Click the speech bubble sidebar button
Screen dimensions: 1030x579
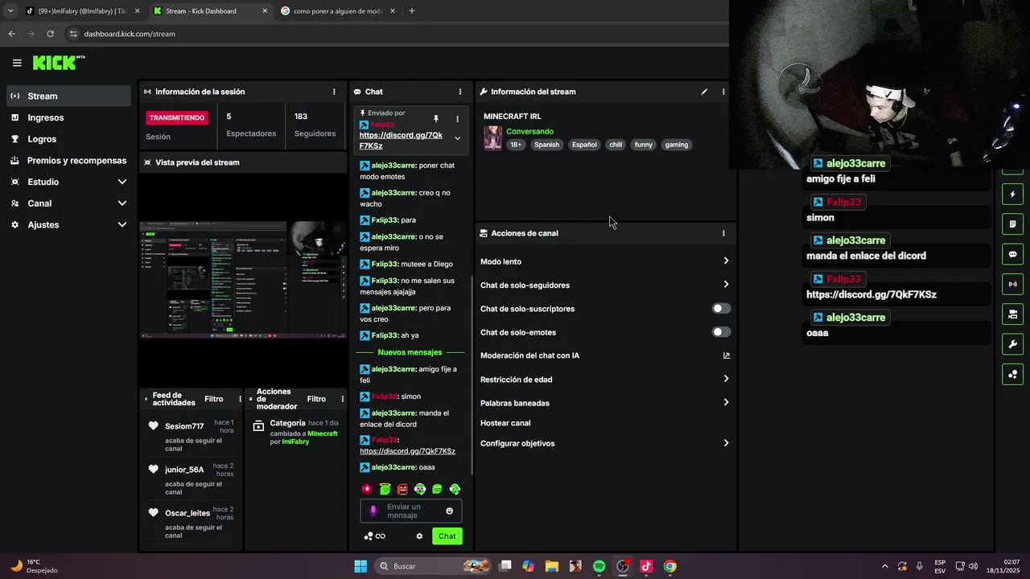tap(1012, 254)
